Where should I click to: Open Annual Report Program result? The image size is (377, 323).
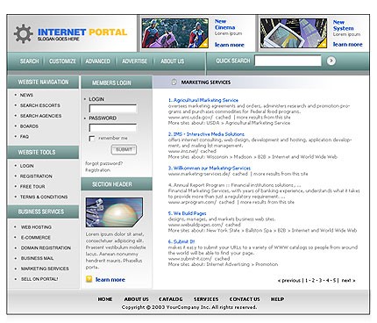(x=234, y=185)
